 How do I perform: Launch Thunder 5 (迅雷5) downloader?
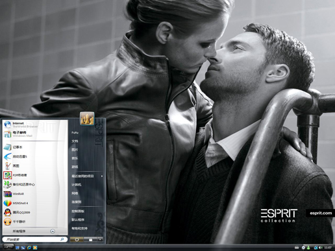coord(34,156)
